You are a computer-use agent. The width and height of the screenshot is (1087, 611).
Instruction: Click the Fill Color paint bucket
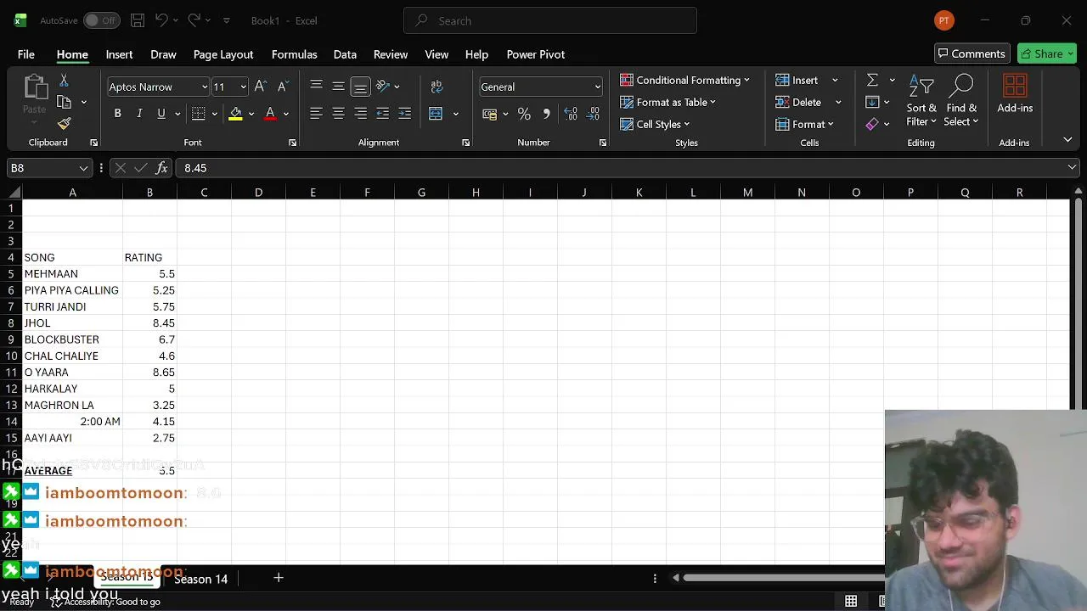(236, 114)
